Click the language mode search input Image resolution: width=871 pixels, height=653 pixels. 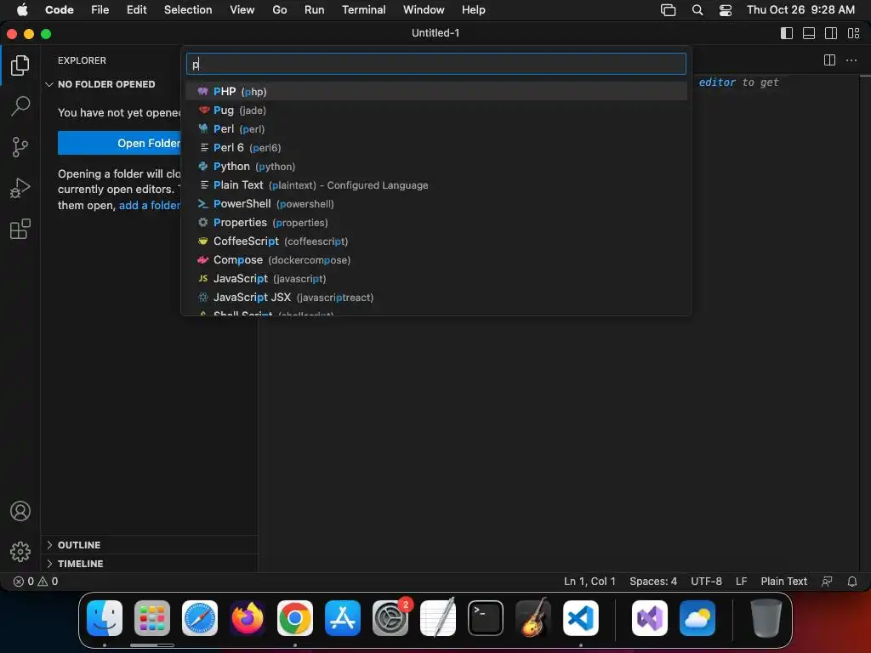[x=436, y=64]
